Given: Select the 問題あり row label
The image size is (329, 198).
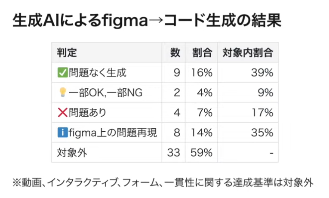Looking at the screenshot, I should [87, 113].
